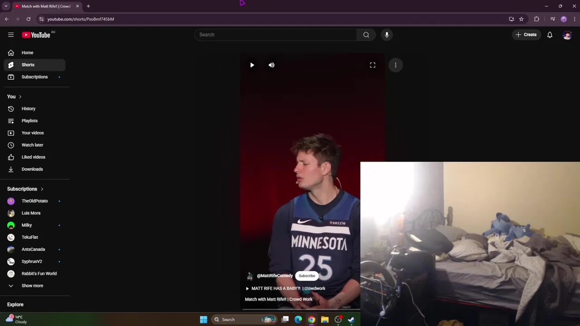Open History page

pyautogui.click(x=35, y=109)
